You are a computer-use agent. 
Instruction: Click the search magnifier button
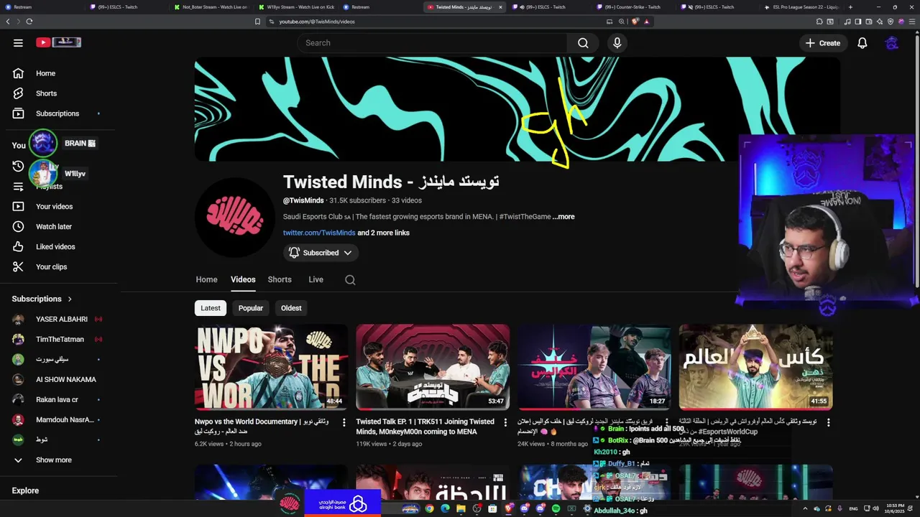coord(583,43)
